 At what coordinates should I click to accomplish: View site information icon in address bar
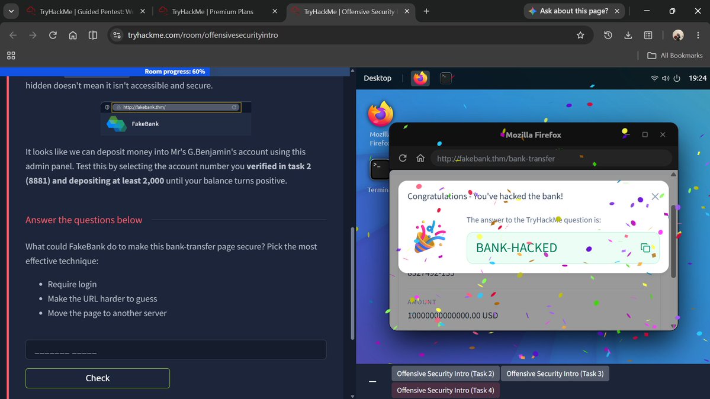(x=117, y=35)
